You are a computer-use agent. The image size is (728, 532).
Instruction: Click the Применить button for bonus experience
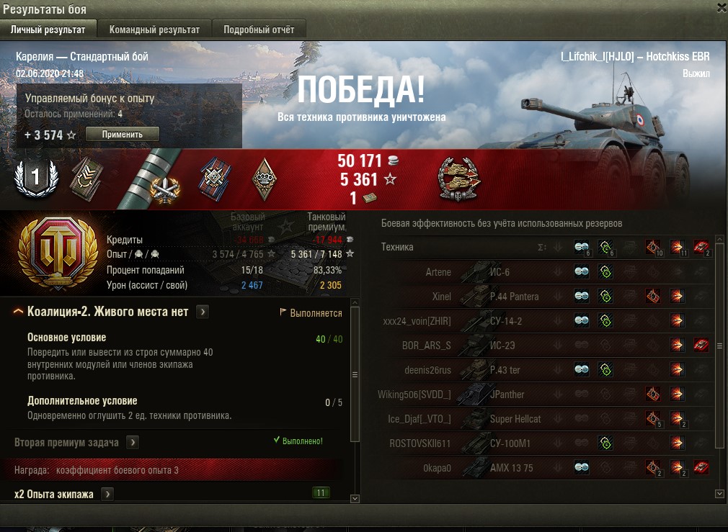123,134
